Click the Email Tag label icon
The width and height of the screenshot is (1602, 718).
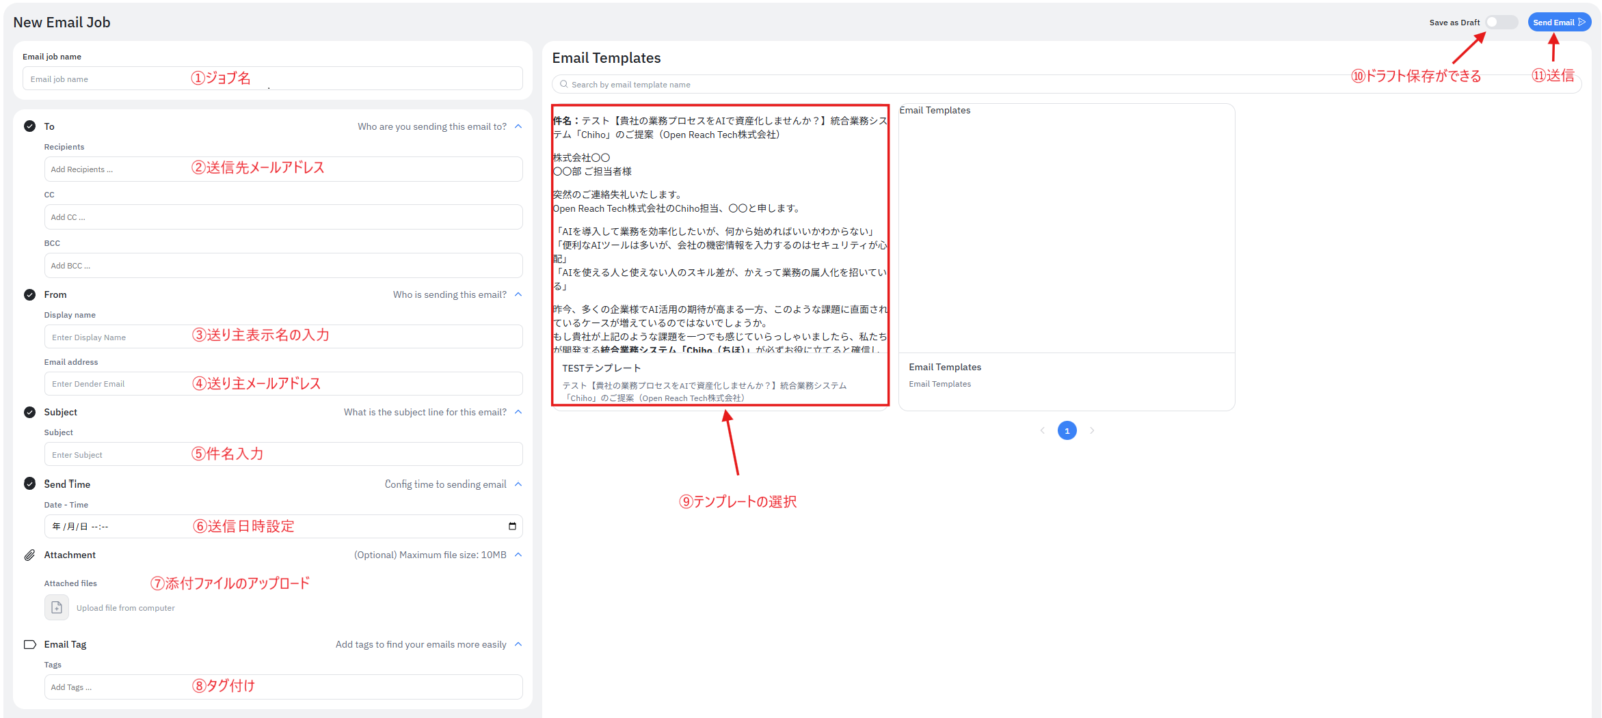point(29,644)
